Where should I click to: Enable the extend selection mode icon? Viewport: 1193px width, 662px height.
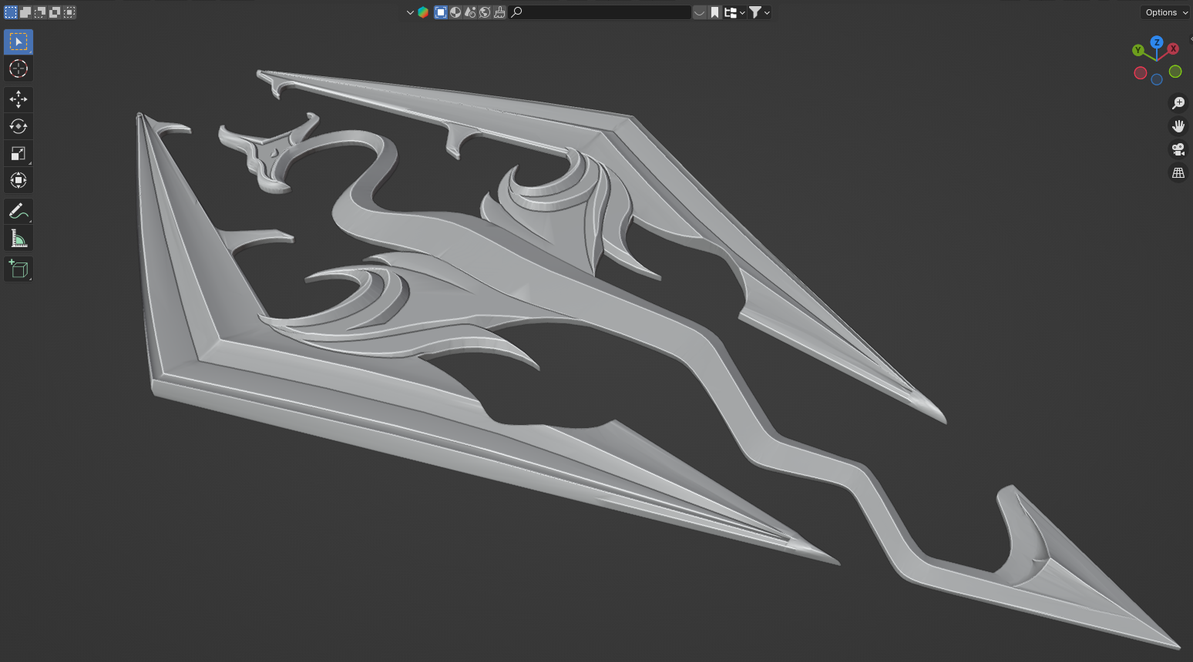point(25,12)
